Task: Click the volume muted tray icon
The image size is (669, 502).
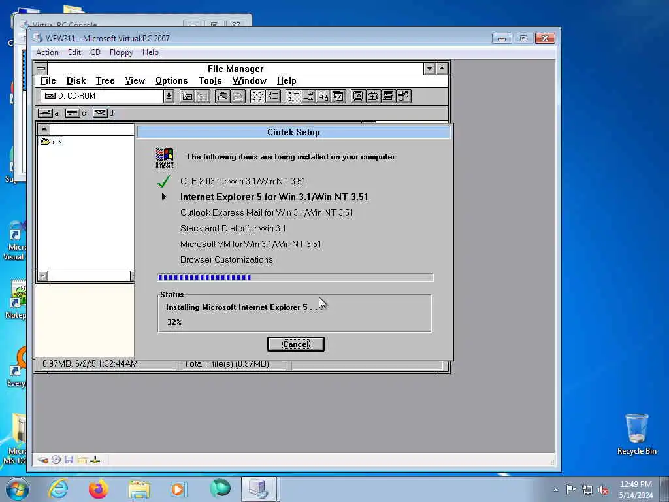Action: [x=603, y=490]
